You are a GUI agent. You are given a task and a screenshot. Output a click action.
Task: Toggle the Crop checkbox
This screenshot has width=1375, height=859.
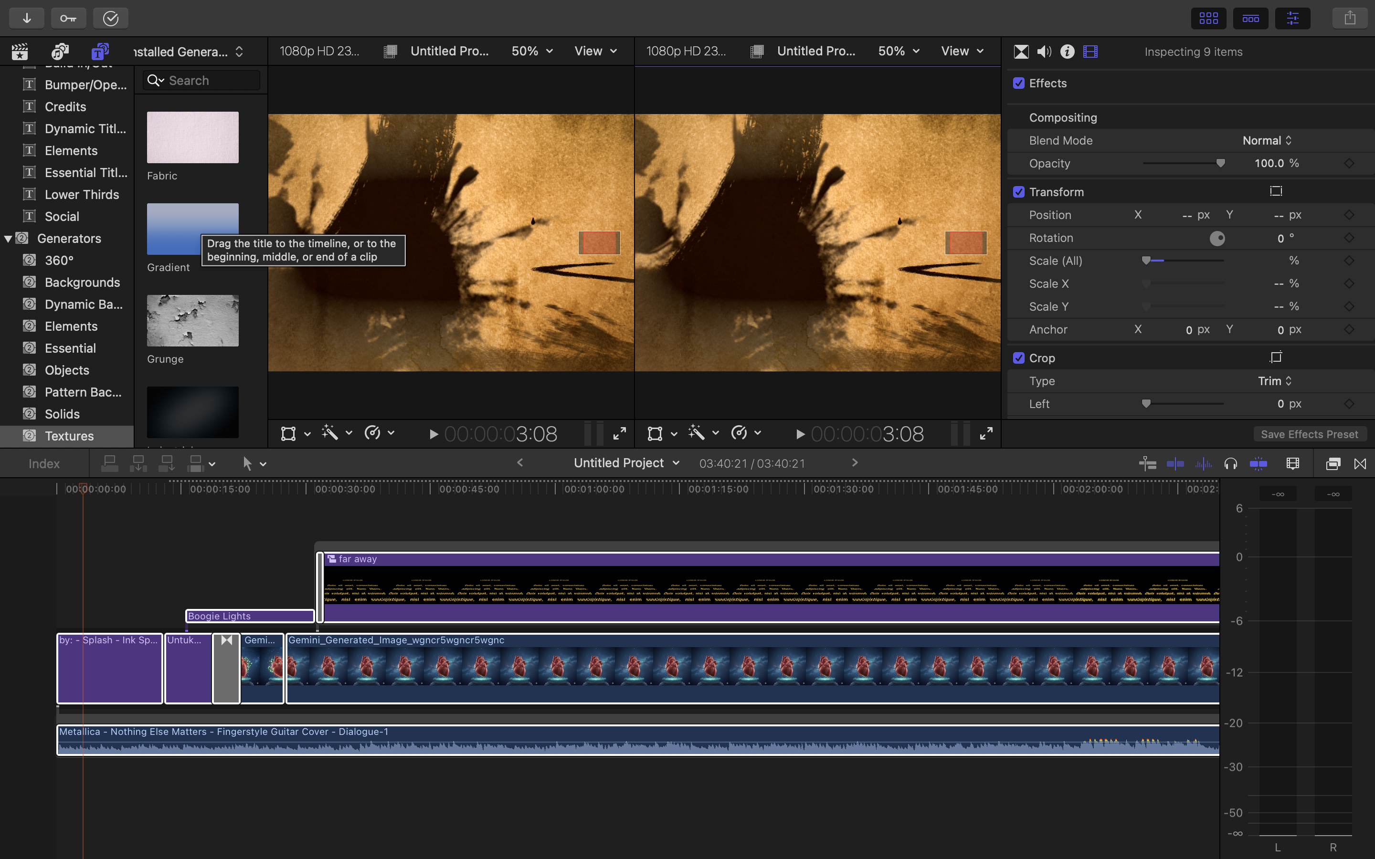click(1019, 358)
